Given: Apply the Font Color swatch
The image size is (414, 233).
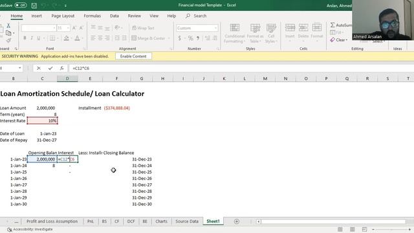Looking at the screenshot, I should point(77,38).
